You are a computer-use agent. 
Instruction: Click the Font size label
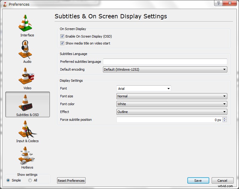point(67,96)
